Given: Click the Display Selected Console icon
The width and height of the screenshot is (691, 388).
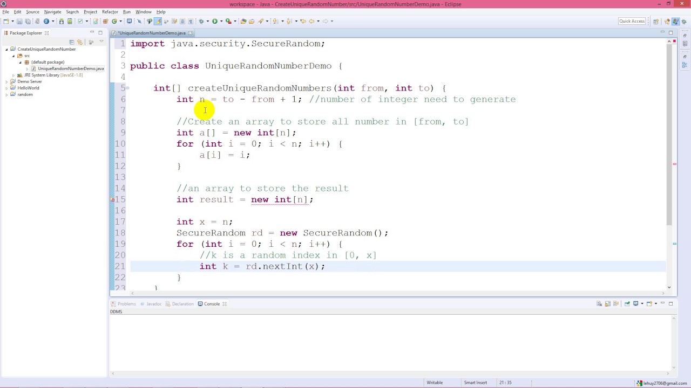Looking at the screenshot, I should (636, 303).
